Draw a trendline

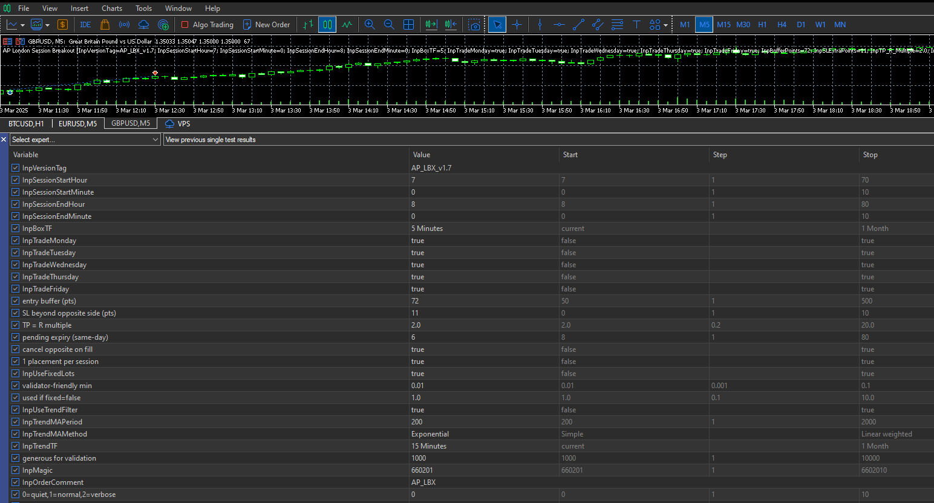click(578, 25)
